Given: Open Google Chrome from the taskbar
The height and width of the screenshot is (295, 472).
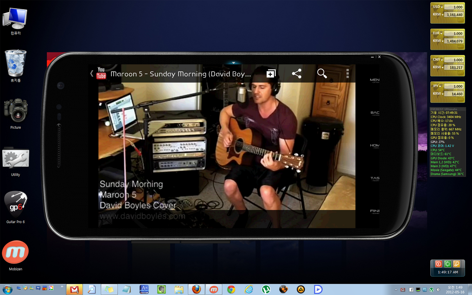Looking at the screenshot, I should [x=231, y=289].
